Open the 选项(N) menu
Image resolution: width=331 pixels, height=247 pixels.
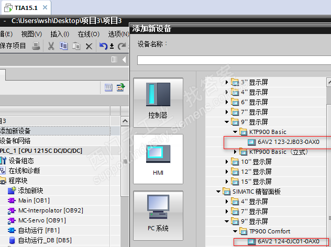point(118,34)
